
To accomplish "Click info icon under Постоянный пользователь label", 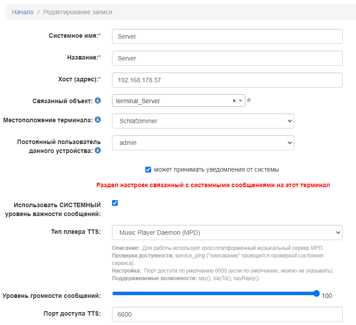I will [x=98, y=151].
